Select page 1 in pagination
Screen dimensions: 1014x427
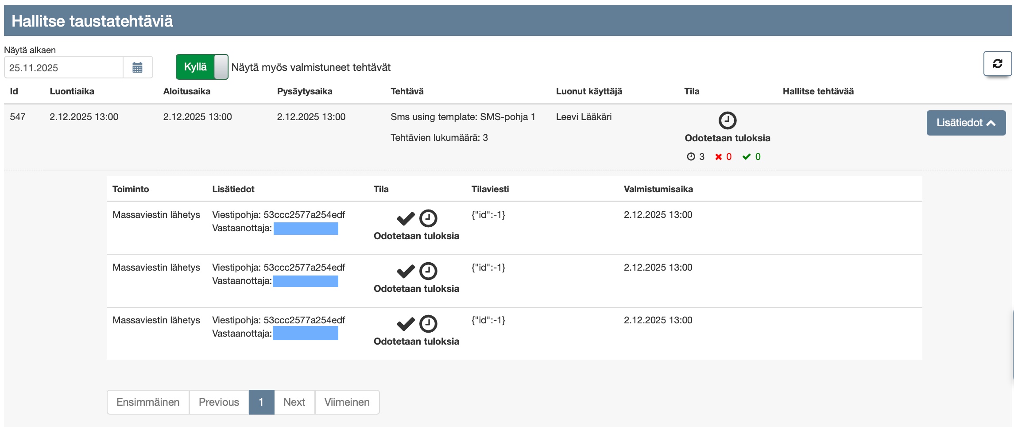point(261,402)
